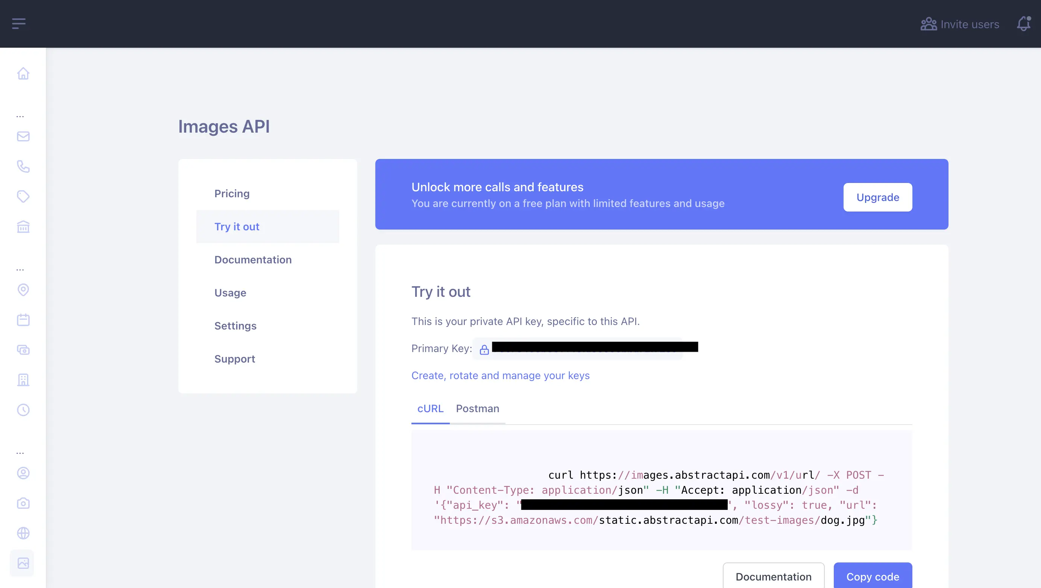Select the globe icon in sidebar
The image size is (1041, 588).
23,533
